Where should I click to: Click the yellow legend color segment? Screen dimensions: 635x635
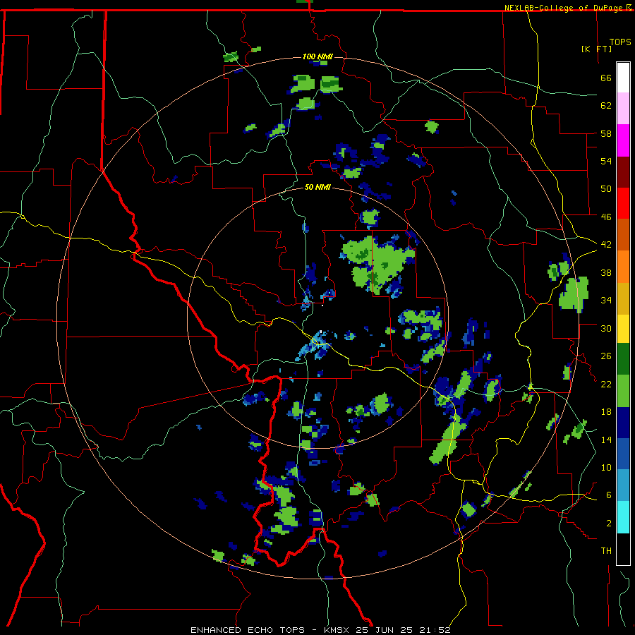point(623,329)
